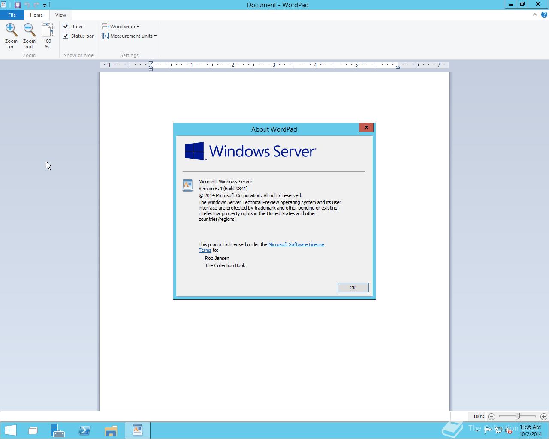This screenshot has height=439, width=549.
Task: Show hidden tray icons arrow
Action: coord(477,430)
